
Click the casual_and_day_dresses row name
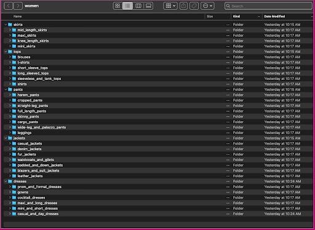(x=38, y=214)
